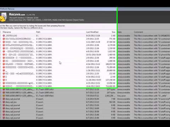Sort the list by the Comment column header

click(x=138, y=32)
